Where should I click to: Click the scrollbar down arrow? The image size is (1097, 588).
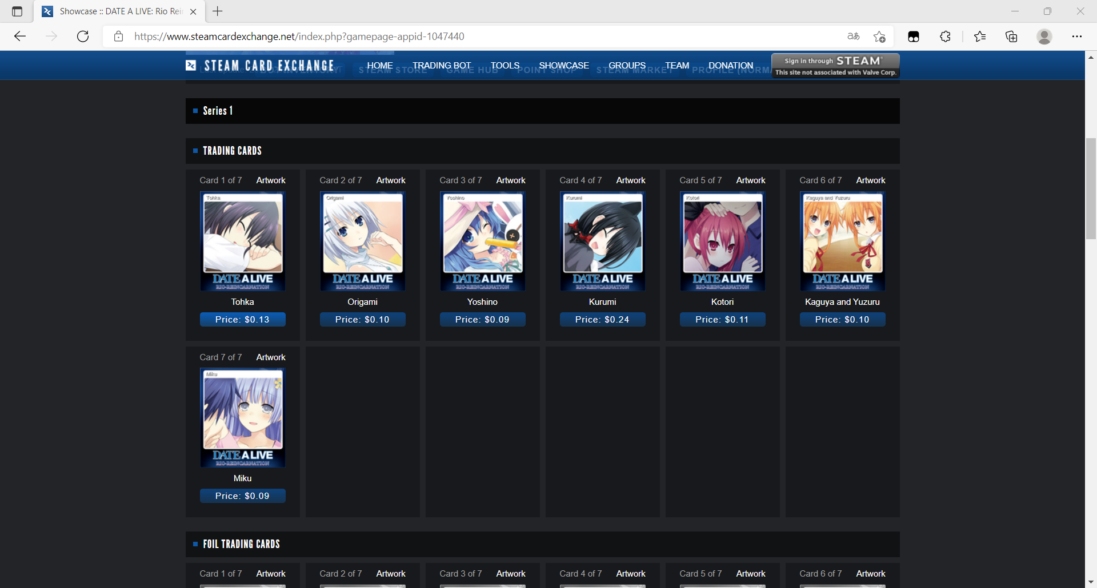pyautogui.click(x=1091, y=582)
